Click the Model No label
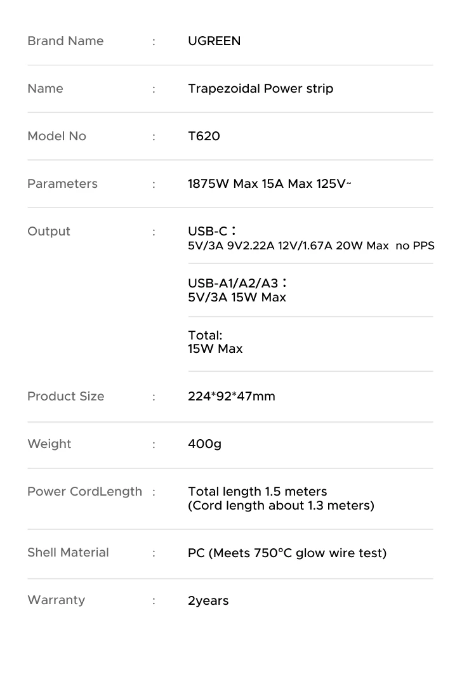Screen dimensions: 476x686 (57, 136)
